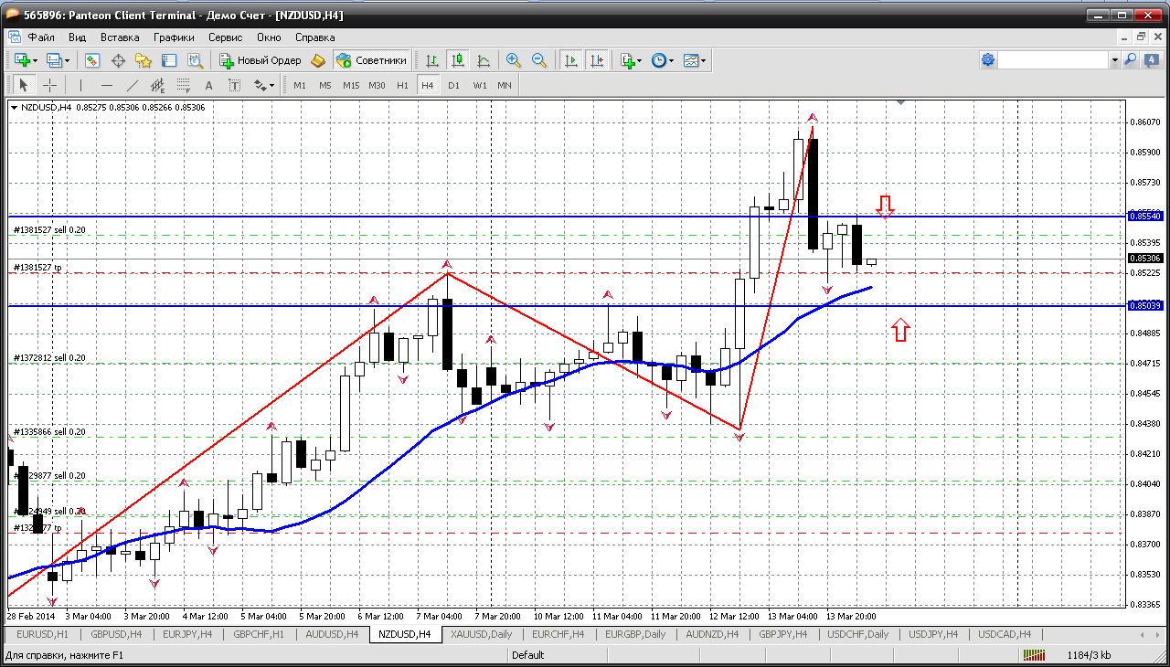Select the text tool

pos(208,85)
